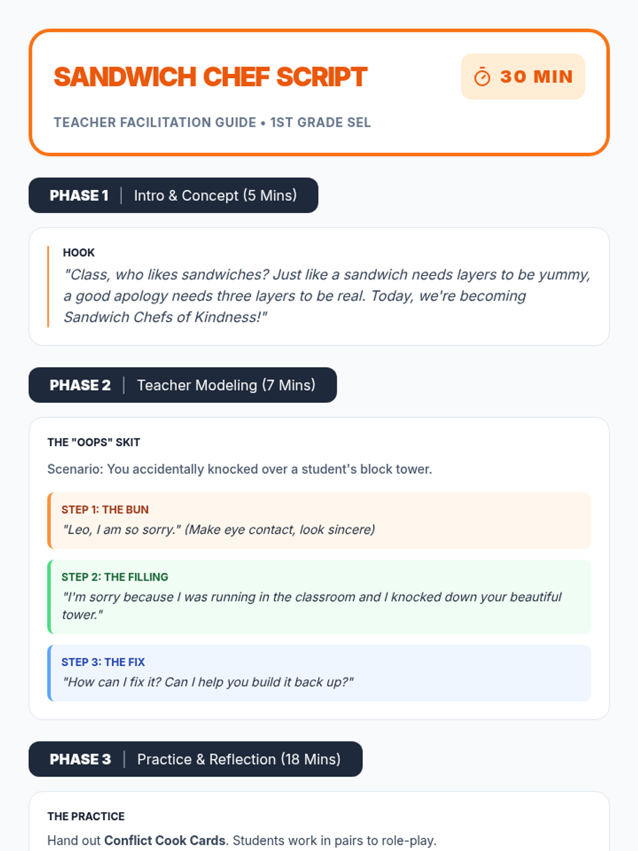Image resolution: width=638 pixels, height=851 pixels.
Task: Select the Sandwich Chef Script title
Action: click(211, 77)
